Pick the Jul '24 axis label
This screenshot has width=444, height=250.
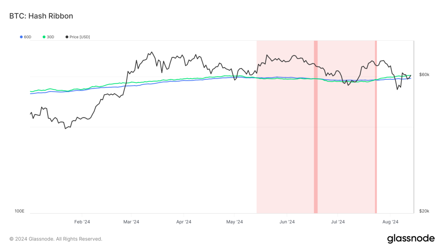point(338,222)
